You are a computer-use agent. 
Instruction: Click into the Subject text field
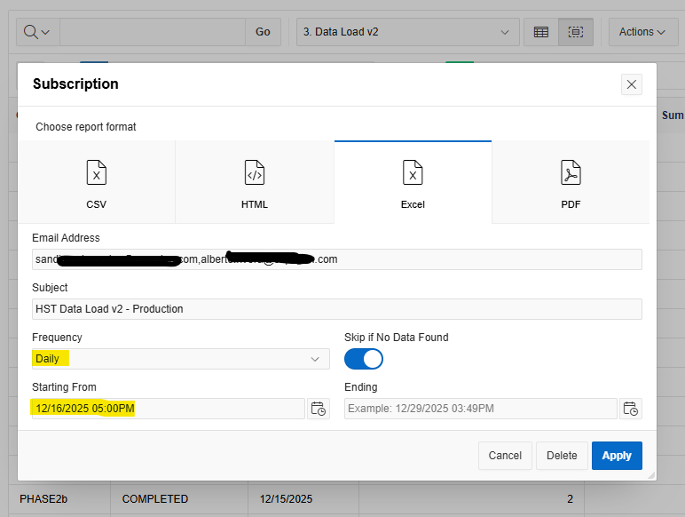click(x=336, y=309)
